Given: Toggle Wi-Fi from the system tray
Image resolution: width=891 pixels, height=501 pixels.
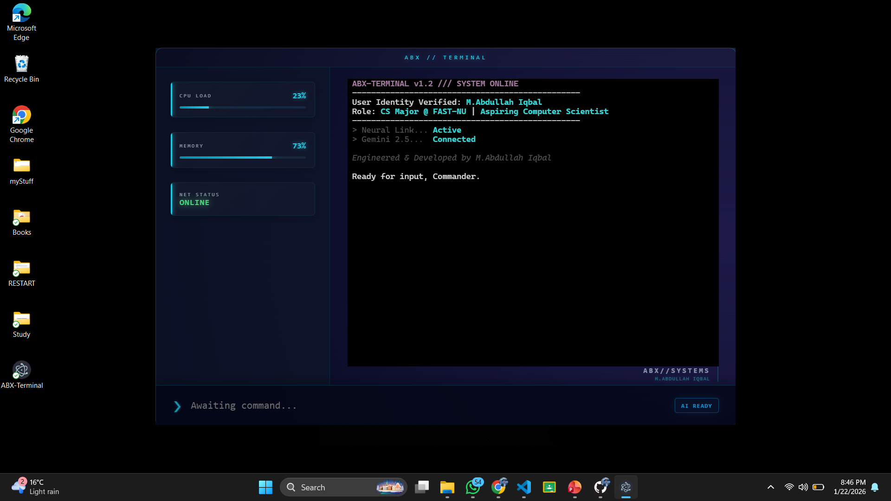Looking at the screenshot, I should [789, 487].
